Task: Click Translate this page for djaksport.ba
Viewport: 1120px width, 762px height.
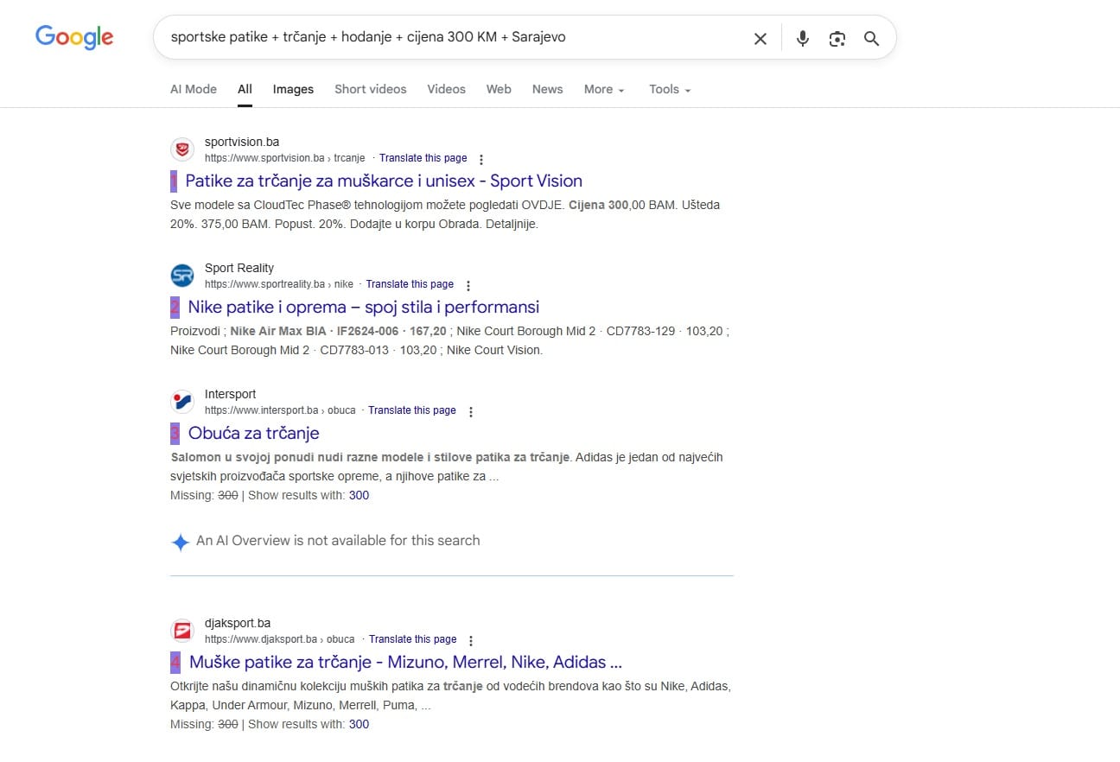Action: tap(412, 639)
